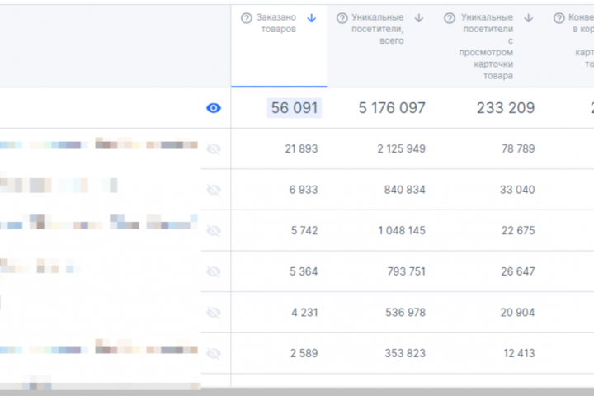Sort by Заказано товаров blue arrow
Image resolution: width=594 pixels, height=396 pixels.
tap(311, 18)
